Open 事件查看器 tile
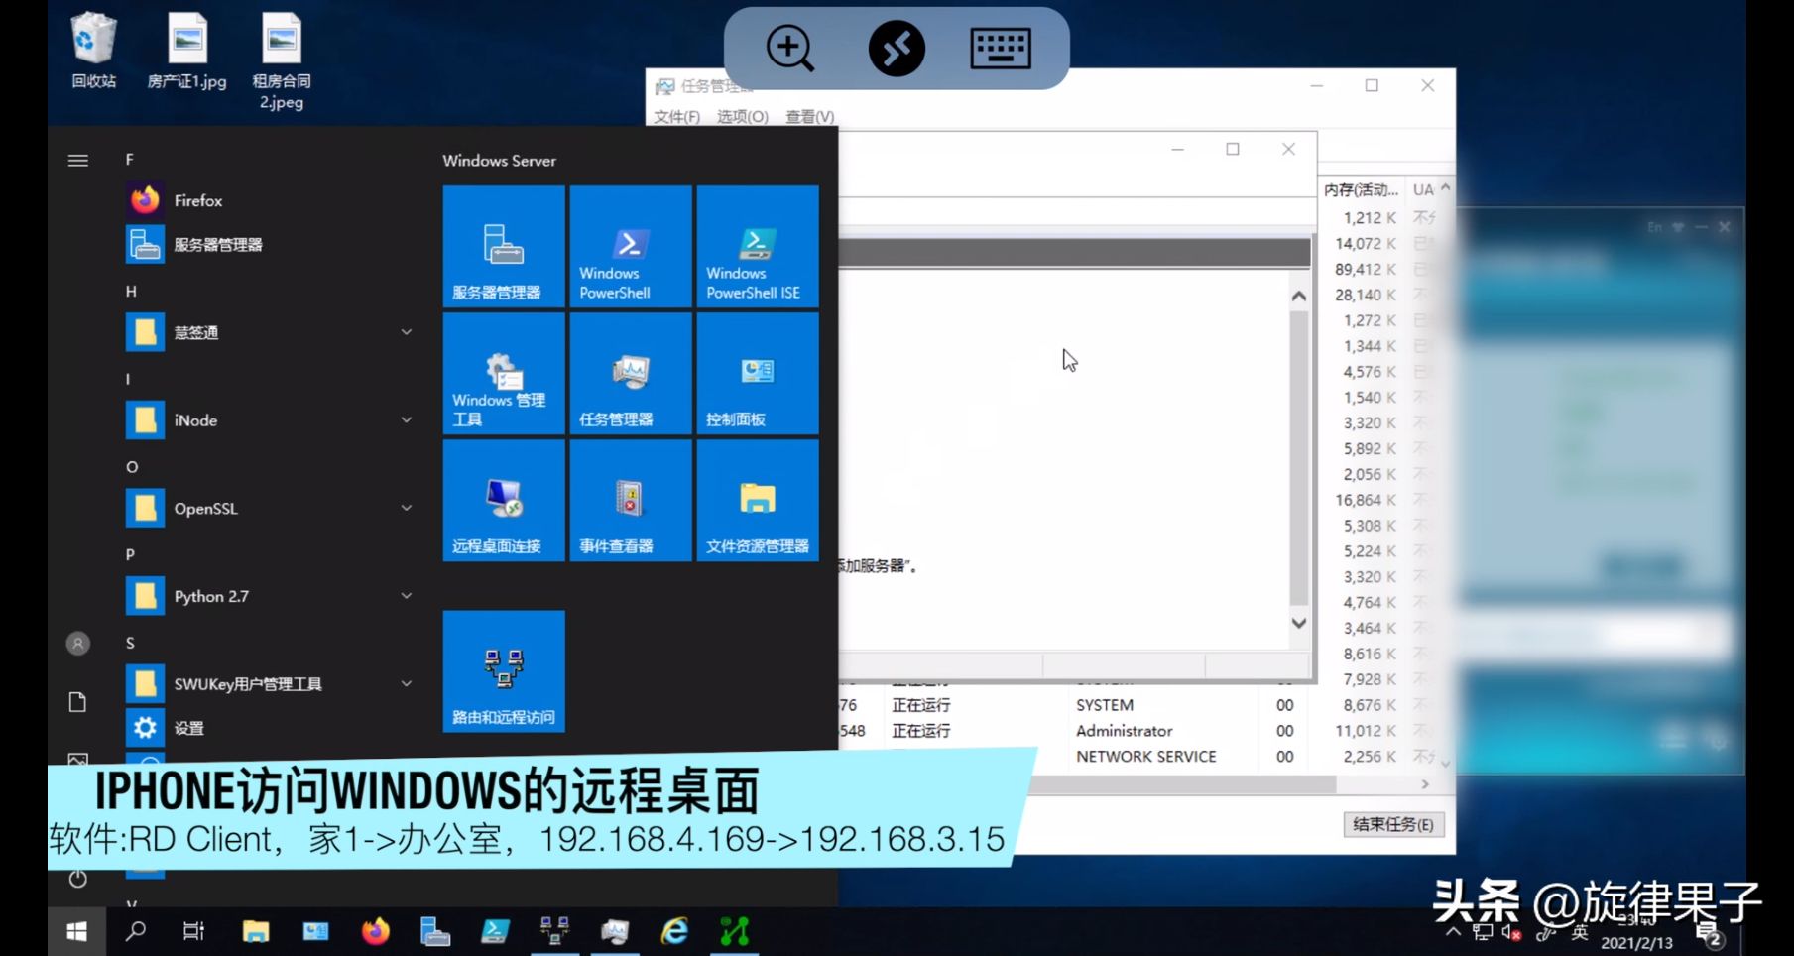This screenshot has width=1794, height=956. pyautogui.click(x=631, y=500)
